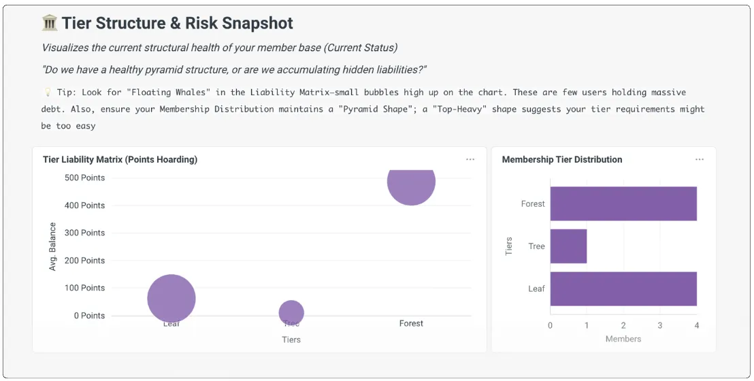The image size is (754, 381).
Task: Click the Tree label beside the bar chart
Action: pos(536,246)
